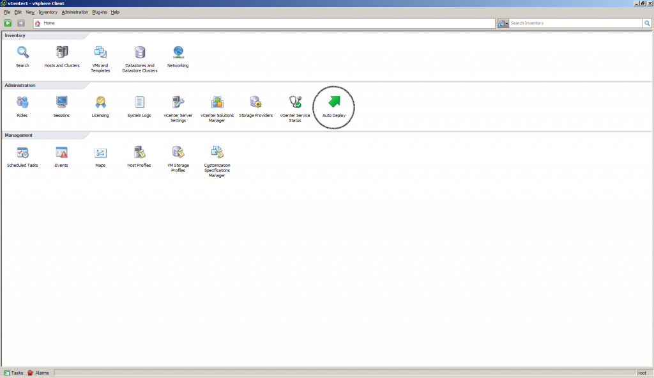Click in the Search Inventory field
This screenshot has height=378, width=654.
575,24
